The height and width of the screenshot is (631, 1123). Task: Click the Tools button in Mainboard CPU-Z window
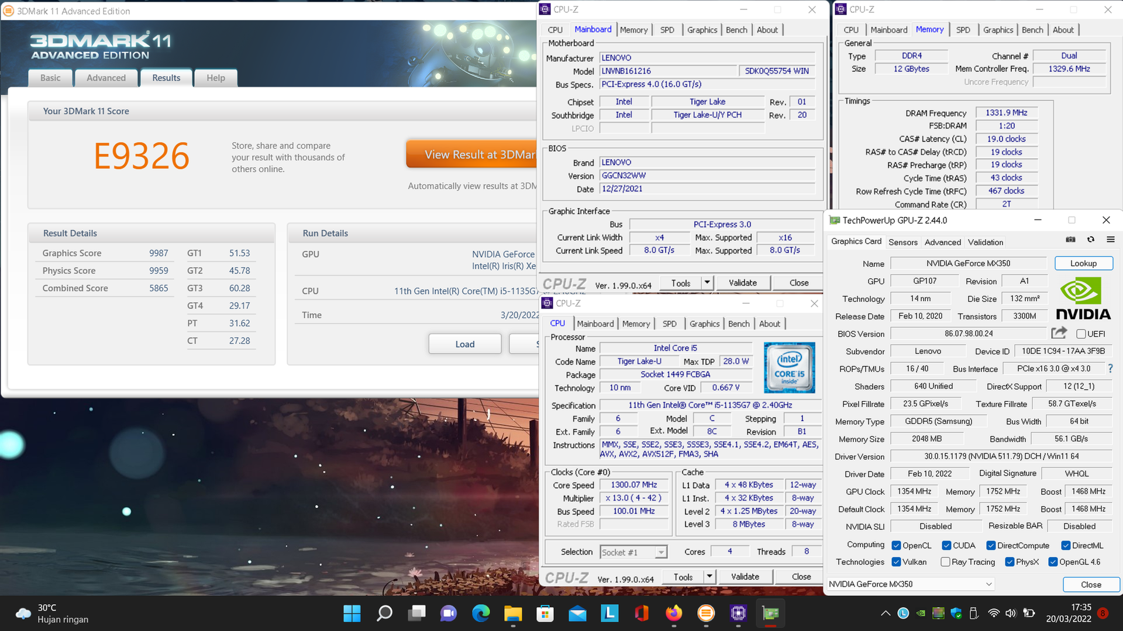pyautogui.click(x=681, y=283)
